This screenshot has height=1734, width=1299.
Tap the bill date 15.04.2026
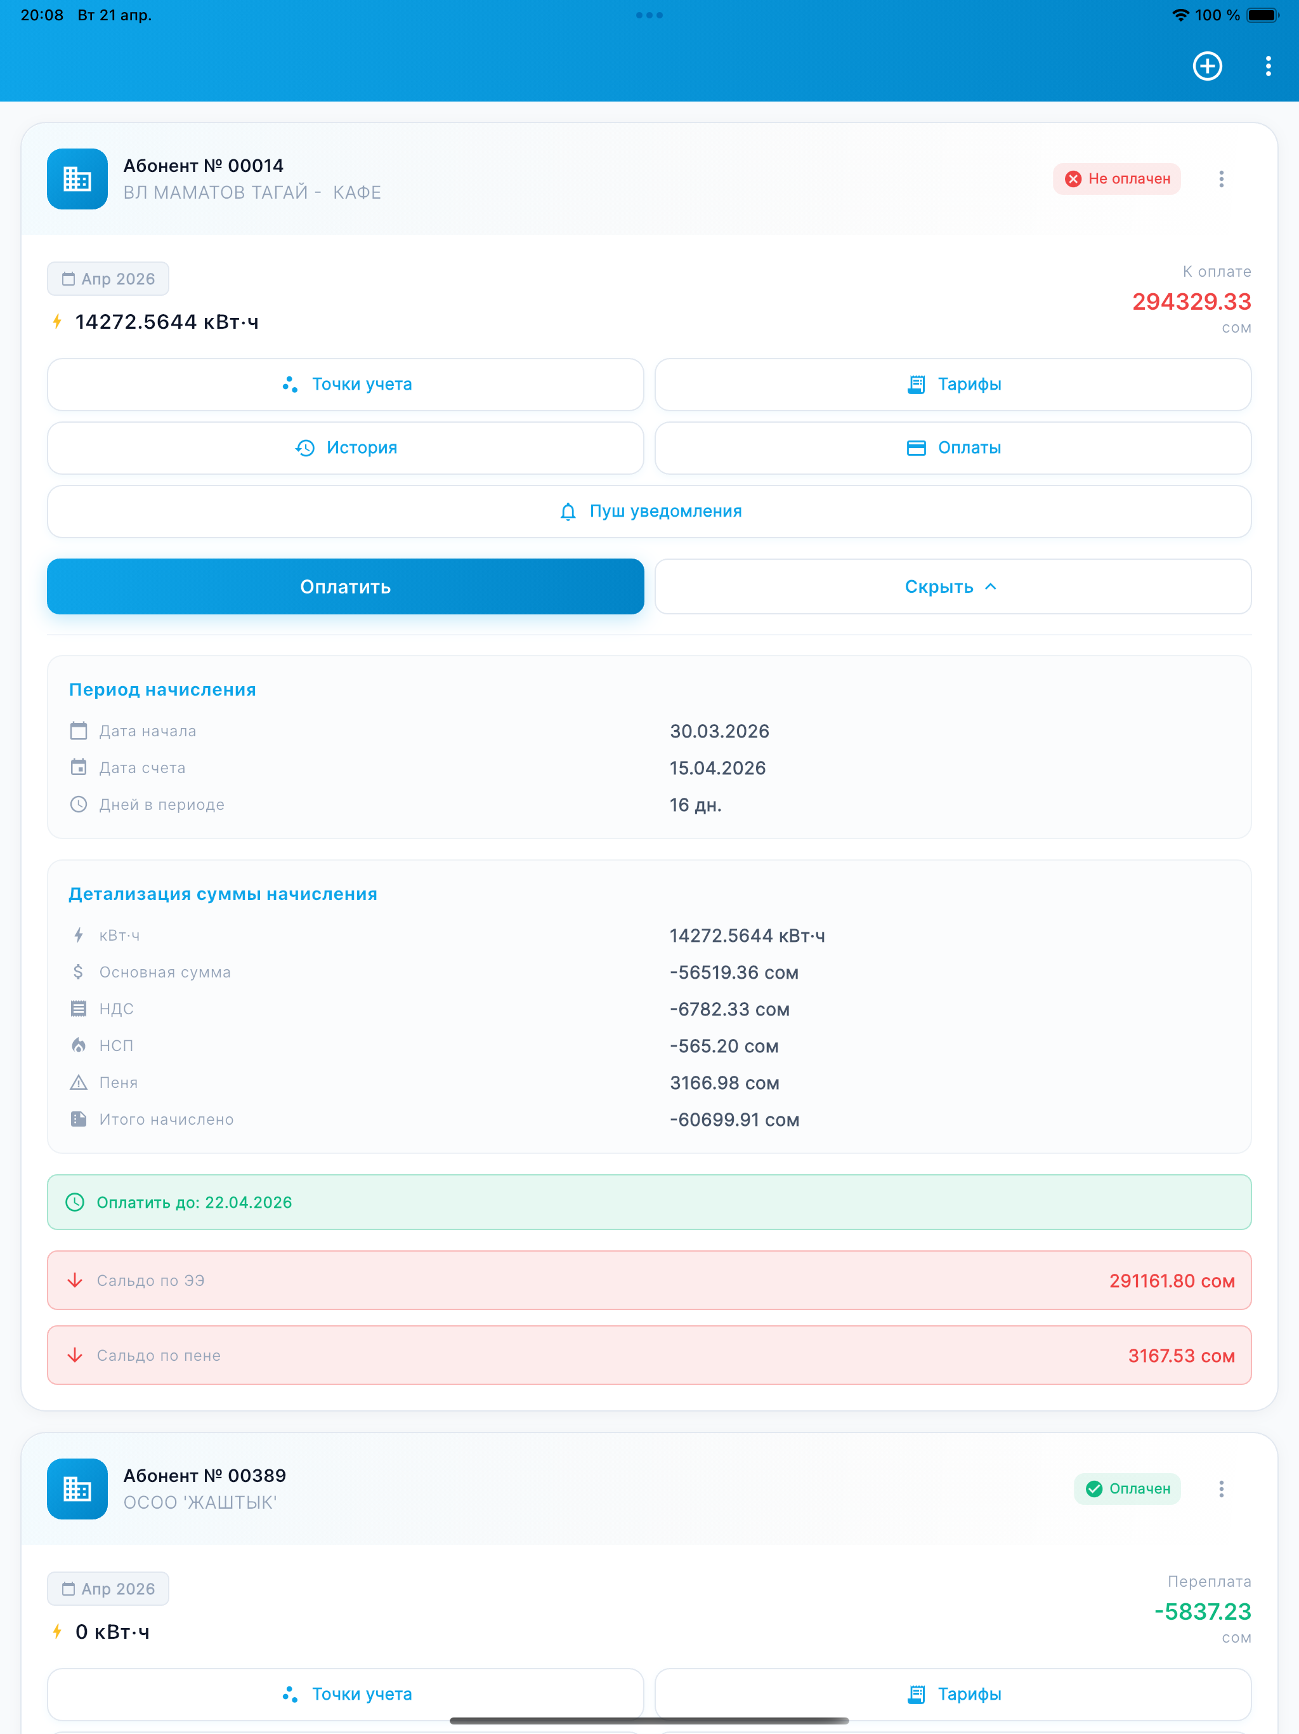717,768
